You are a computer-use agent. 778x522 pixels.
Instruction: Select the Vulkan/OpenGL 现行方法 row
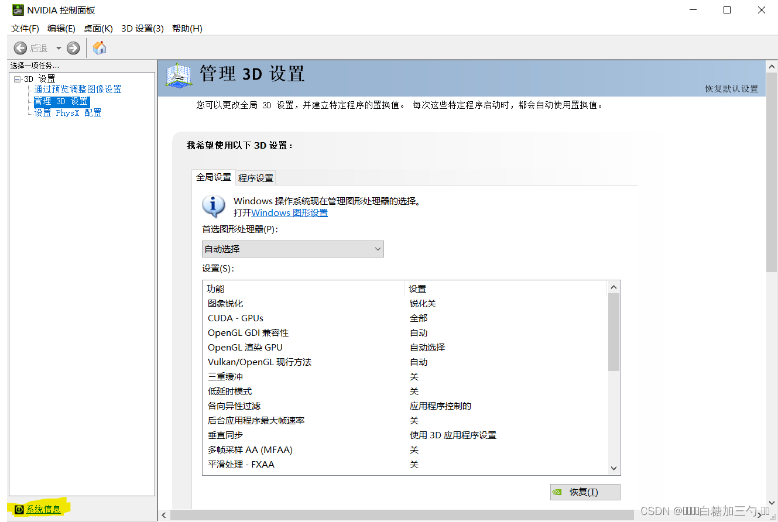(x=406, y=362)
